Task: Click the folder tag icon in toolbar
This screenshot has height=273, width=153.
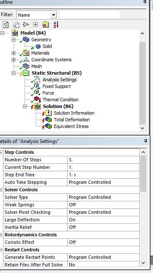Action: pyautogui.click(x=45, y=25)
